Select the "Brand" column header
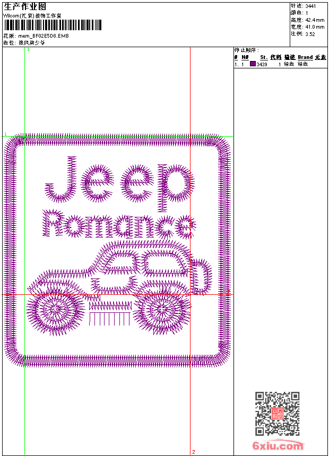 305,57
